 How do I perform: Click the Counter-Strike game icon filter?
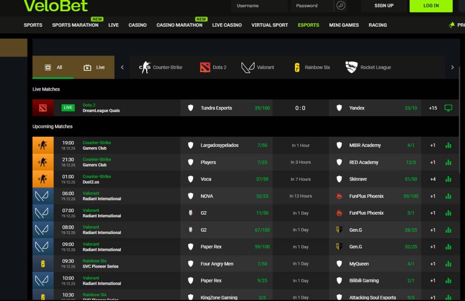pyautogui.click(x=145, y=67)
